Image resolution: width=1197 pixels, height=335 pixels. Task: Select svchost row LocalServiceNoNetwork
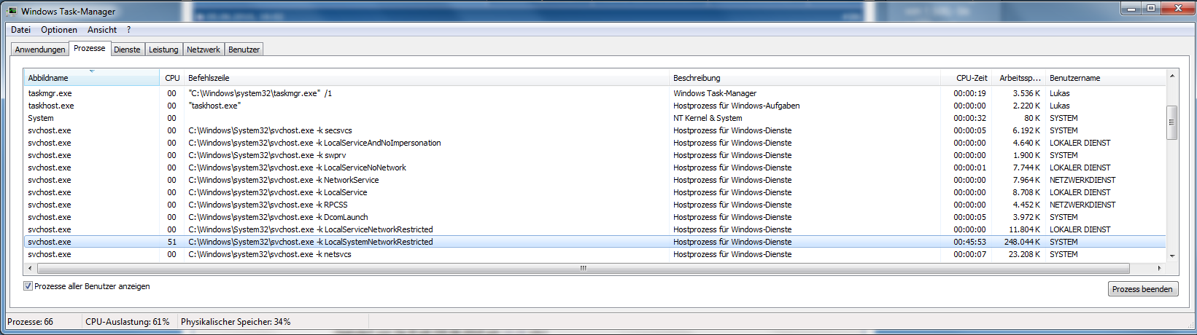pyautogui.click(x=594, y=167)
